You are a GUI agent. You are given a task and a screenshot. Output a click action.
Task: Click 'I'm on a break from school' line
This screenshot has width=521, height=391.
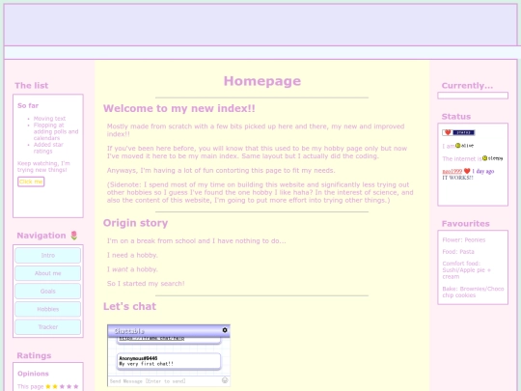tap(197, 240)
